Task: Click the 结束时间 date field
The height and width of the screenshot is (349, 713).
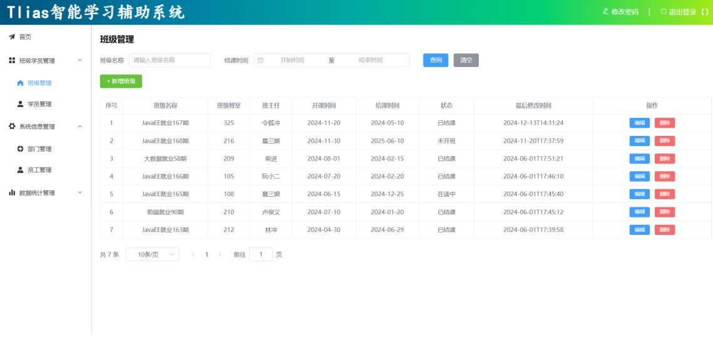Action: 371,60
